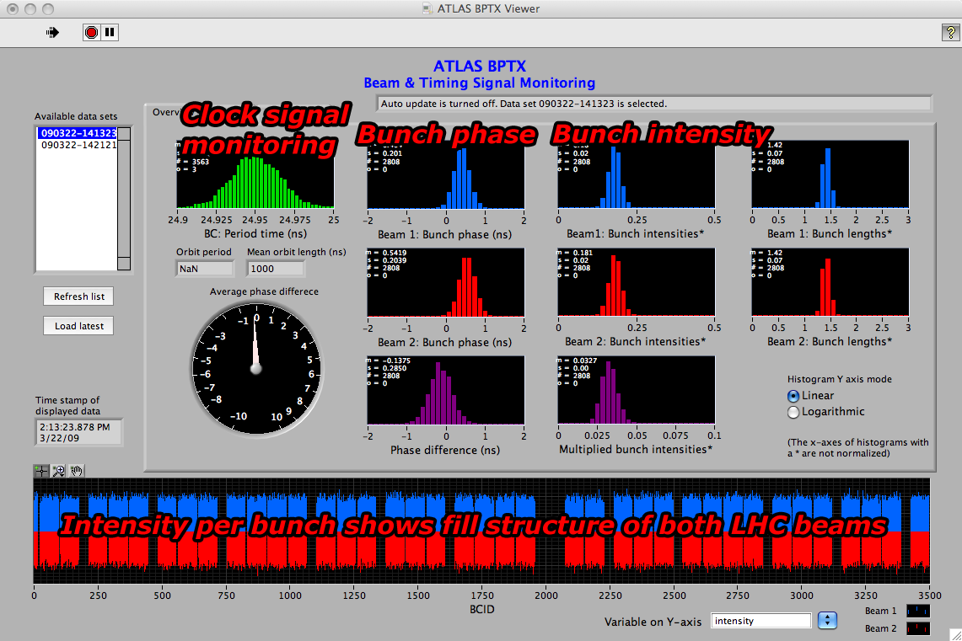
Task: Click the Run arrow icon in toolbar
Action: pyautogui.click(x=53, y=33)
